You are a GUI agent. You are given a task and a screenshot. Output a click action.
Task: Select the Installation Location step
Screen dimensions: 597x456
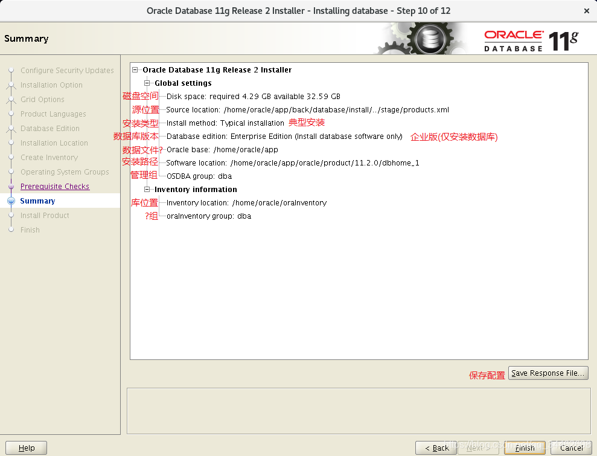pos(54,143)
